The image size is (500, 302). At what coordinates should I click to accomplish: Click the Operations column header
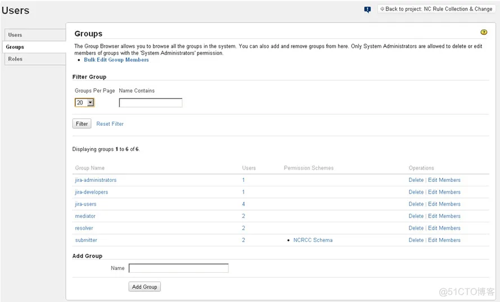point(421,168)
